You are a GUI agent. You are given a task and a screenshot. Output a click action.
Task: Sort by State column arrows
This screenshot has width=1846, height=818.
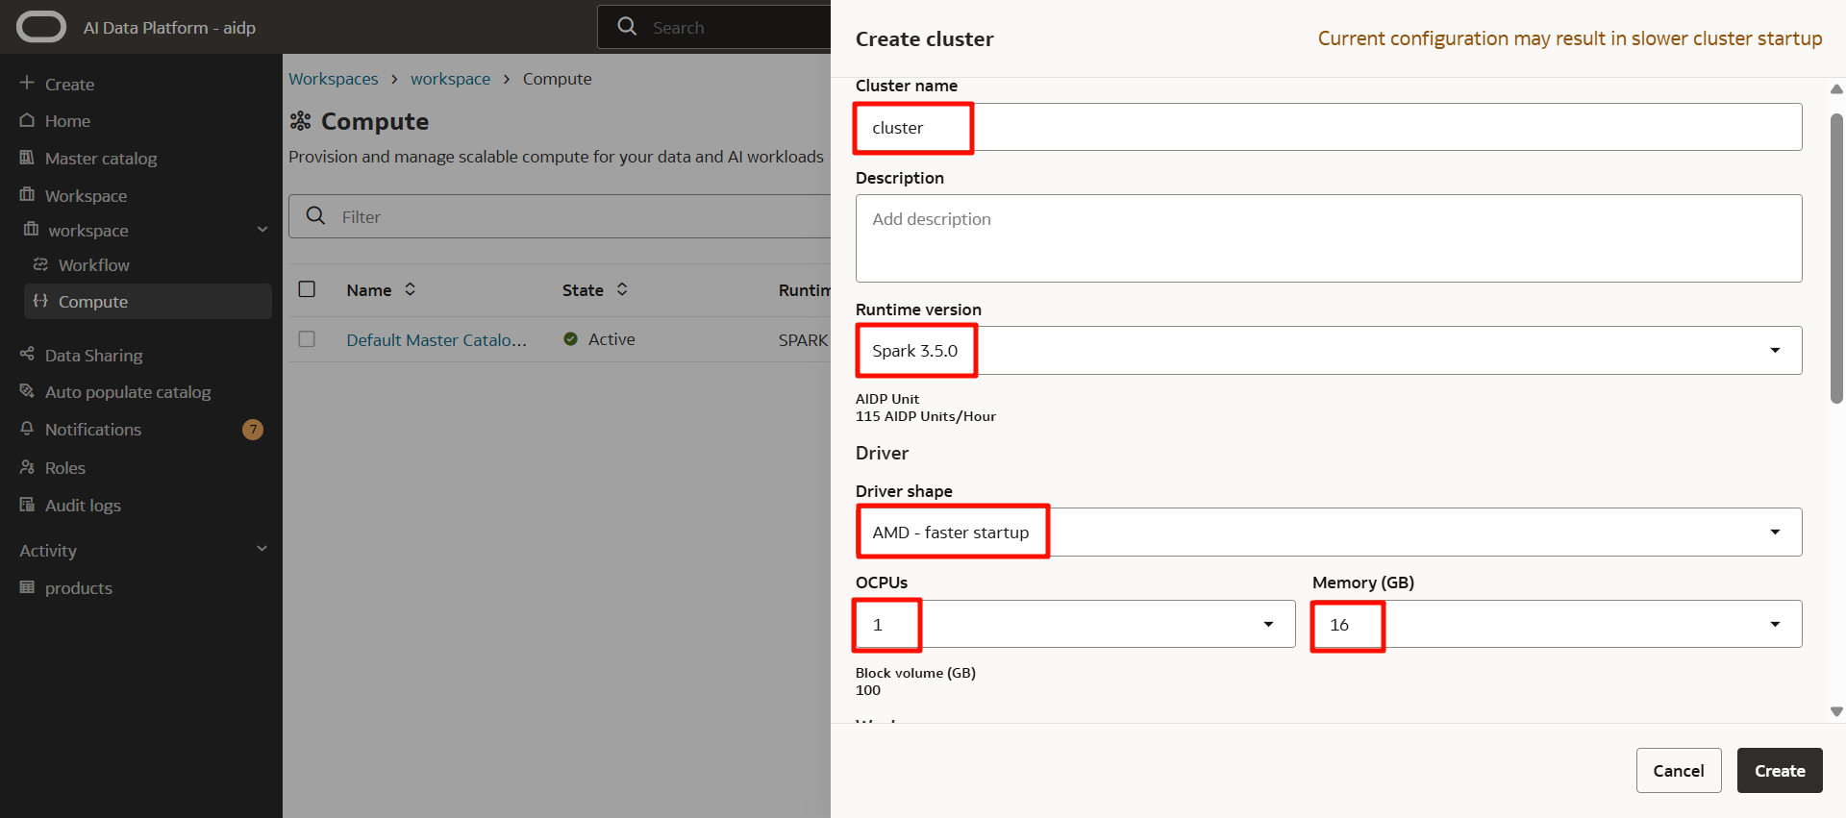[622, 289]
